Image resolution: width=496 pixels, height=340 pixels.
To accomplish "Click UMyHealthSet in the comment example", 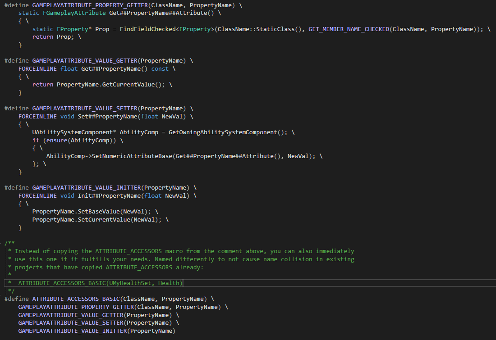I will [x=130, y=283].
